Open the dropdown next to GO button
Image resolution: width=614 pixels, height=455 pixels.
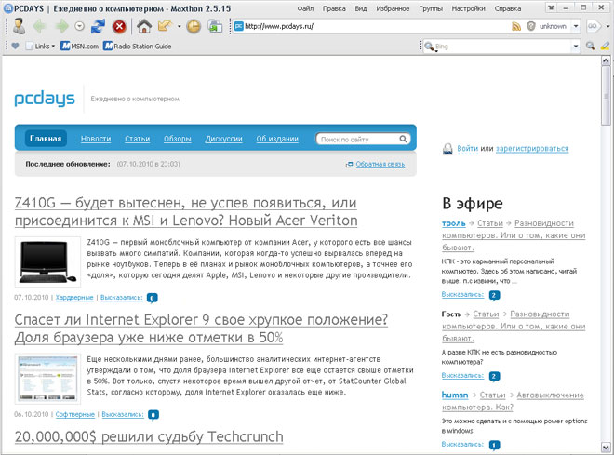click(607, 26)
